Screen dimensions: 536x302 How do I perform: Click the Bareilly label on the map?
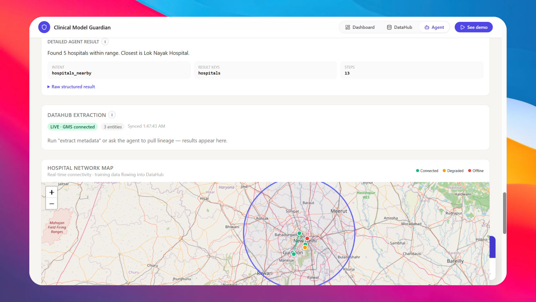pyautogui.click(x=455, y=261)
